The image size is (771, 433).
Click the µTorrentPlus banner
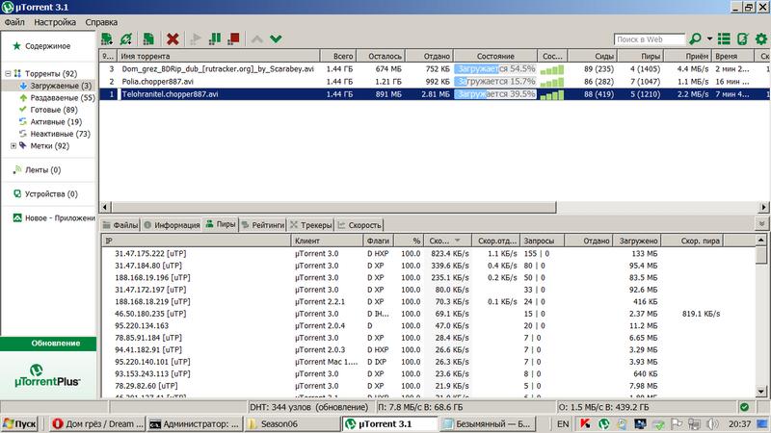(47, 375)
